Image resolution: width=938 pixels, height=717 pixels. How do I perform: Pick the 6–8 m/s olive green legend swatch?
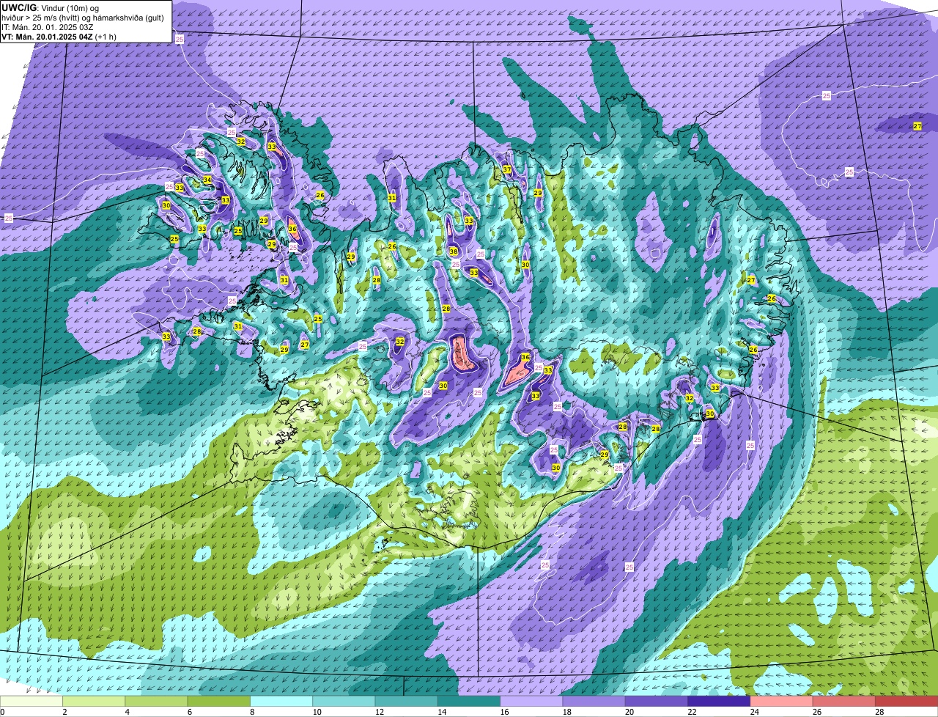218,702
